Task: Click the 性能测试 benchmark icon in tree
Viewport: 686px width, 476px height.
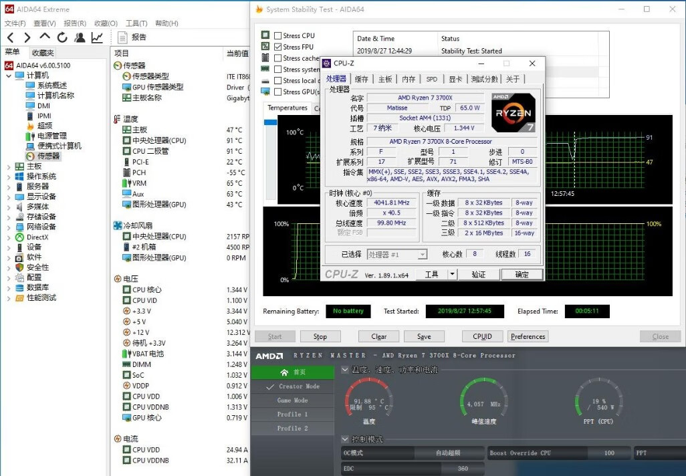Action: (x=19, y=298)
